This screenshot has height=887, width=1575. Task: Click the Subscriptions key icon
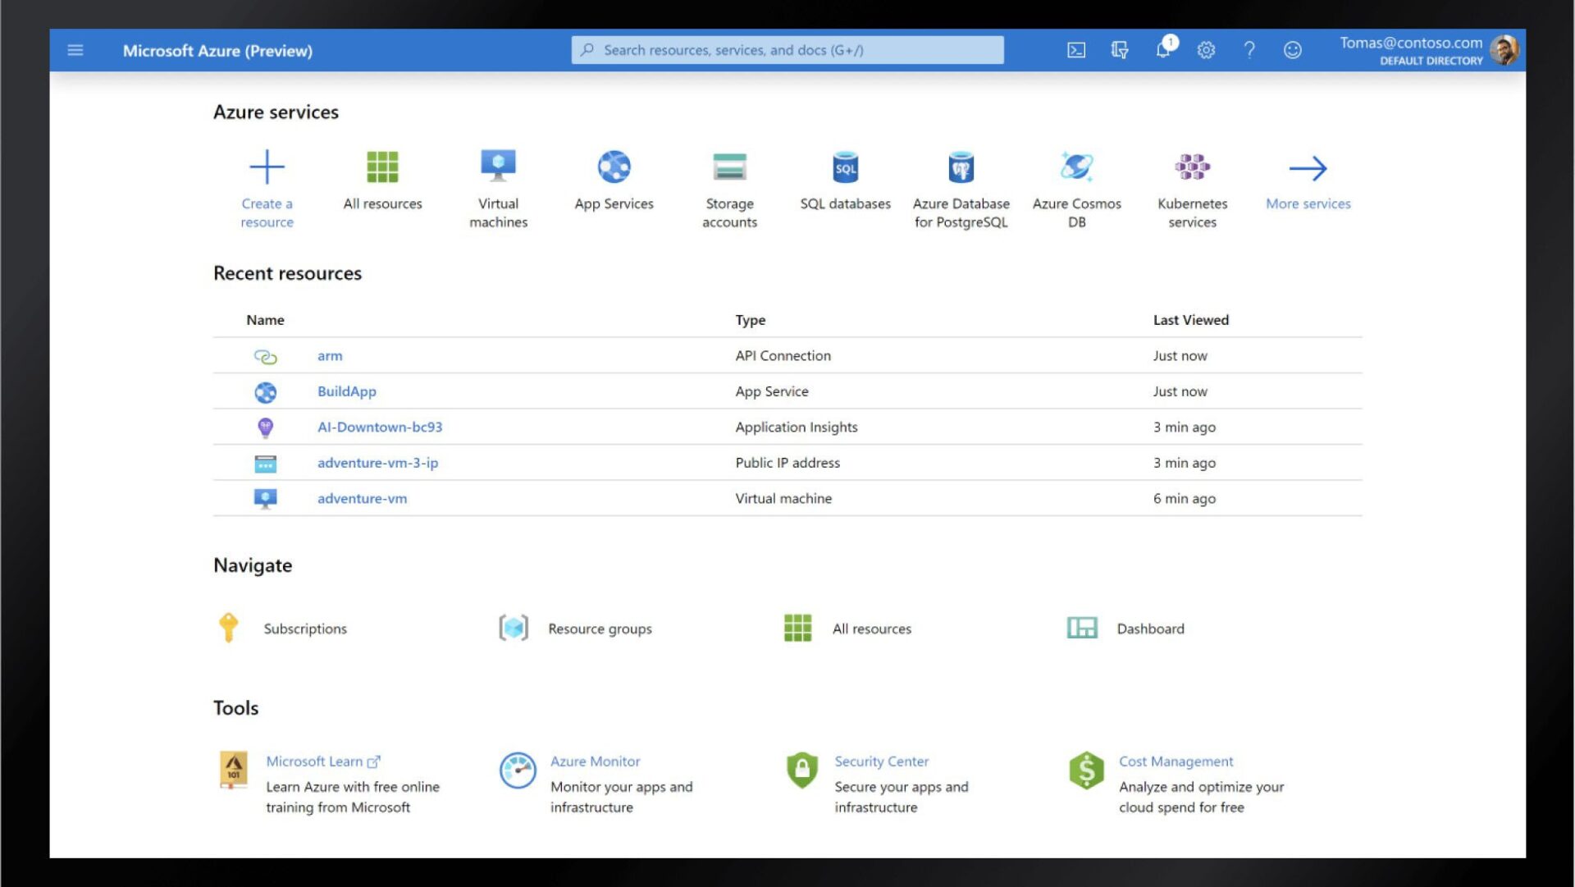pyautogui.click(x=229, y=628)
